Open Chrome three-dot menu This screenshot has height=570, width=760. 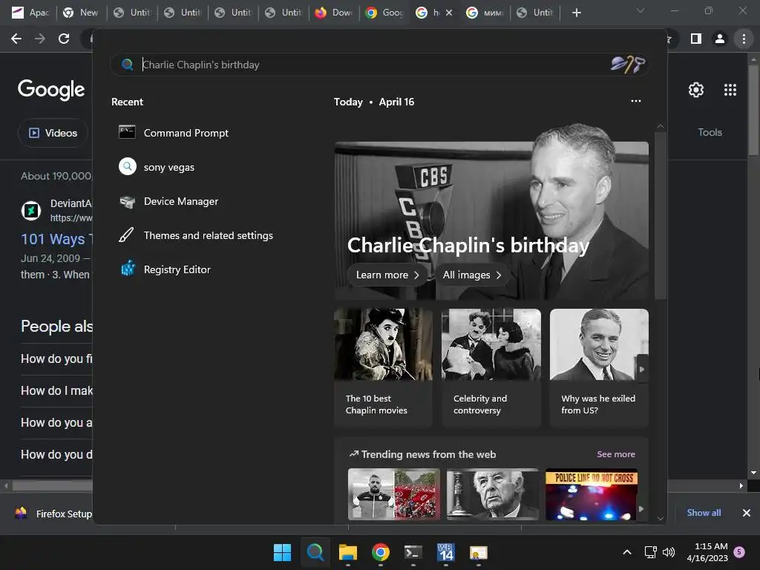(744, 39)
